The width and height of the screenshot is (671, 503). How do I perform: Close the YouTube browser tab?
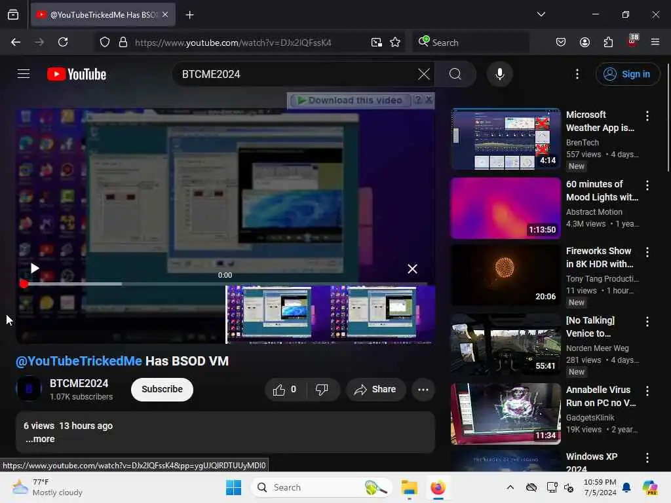165,15
